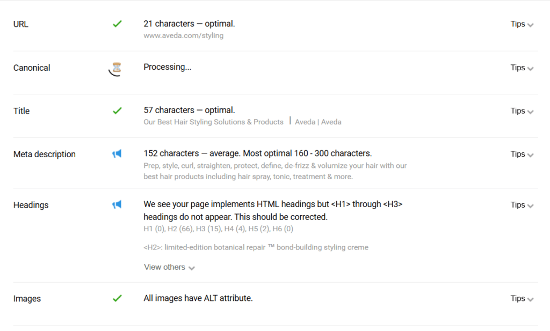550x331 pixels.
Task: Click 'All images have ALT attribute' text
Action: coord(198,298)
